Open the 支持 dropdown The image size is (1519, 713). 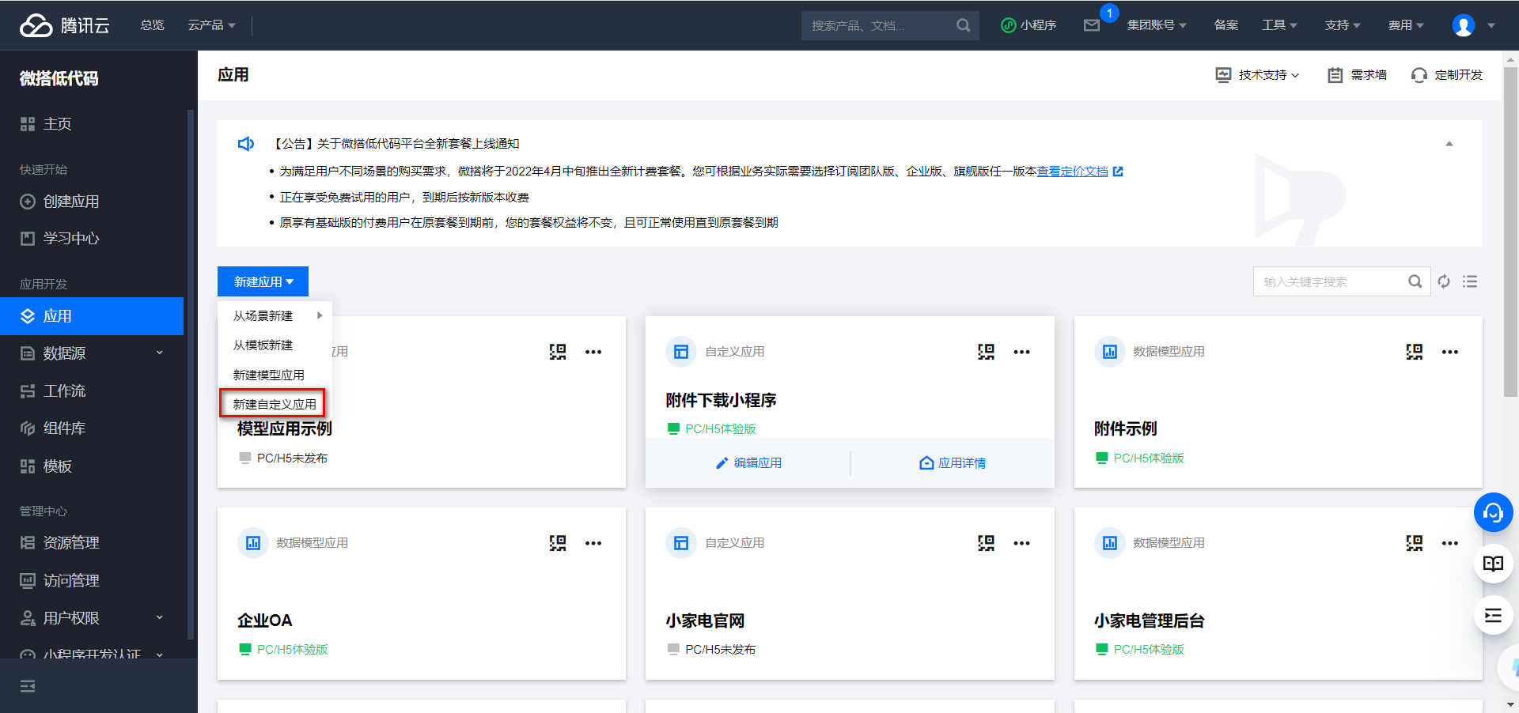click(1343, 25)
